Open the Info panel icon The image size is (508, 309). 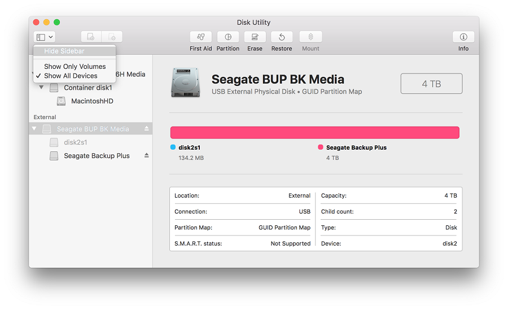click(x=463, y=37)
